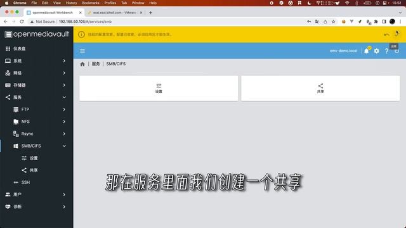Click the Not Secure warning
Image resolution: width=406 pixels, height=228 pixels.
click(43, 22)
